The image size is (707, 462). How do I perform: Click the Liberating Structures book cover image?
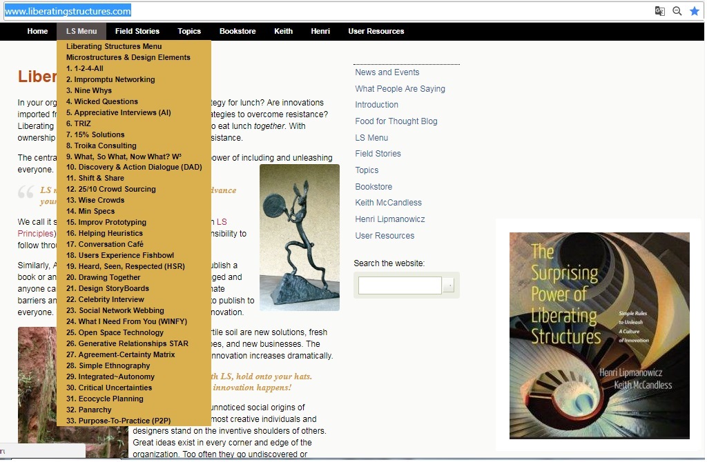pyautogui.click(x=599, y=335)
